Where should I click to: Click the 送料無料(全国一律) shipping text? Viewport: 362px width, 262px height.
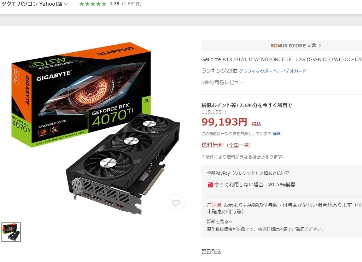(226, 145)
